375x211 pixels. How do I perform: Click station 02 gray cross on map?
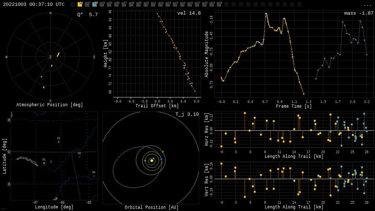pos(79,157)
